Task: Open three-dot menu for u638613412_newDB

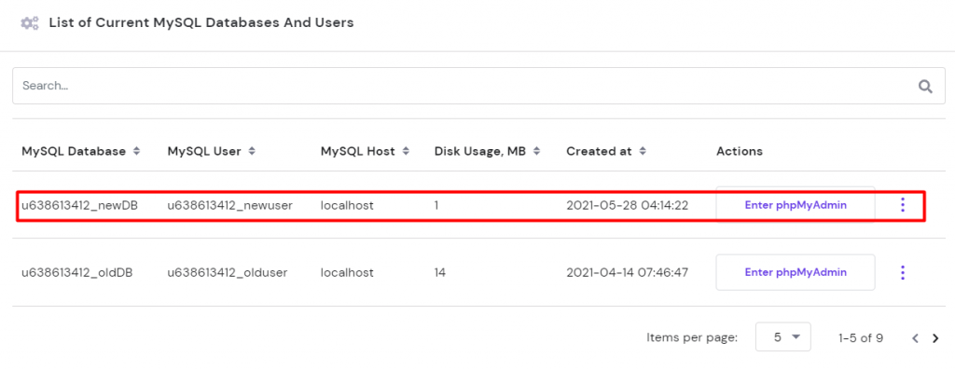Action: (x=903, y=205)
